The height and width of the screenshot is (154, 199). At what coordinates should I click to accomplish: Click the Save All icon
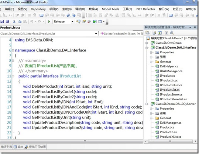(x=8, y=21)
